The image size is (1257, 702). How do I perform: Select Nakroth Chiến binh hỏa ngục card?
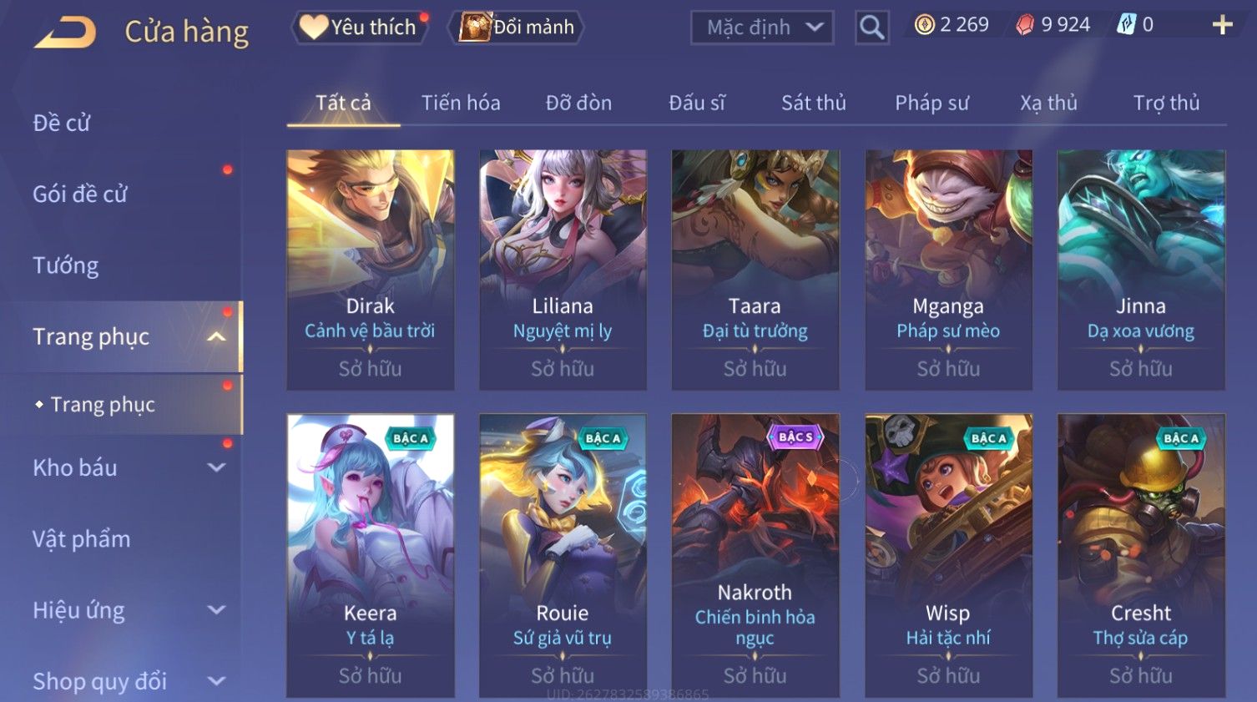(755, 555)
